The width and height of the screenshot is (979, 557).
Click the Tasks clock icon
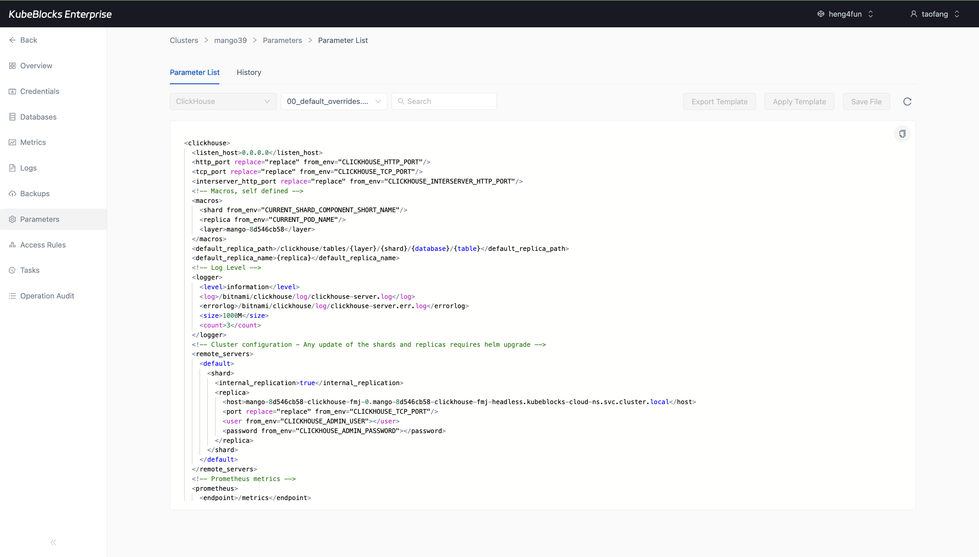tap(12, 270)
